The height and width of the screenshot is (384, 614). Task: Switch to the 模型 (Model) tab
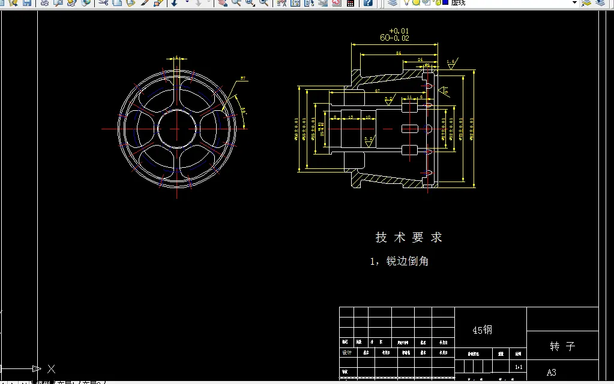tap(43, 382)
